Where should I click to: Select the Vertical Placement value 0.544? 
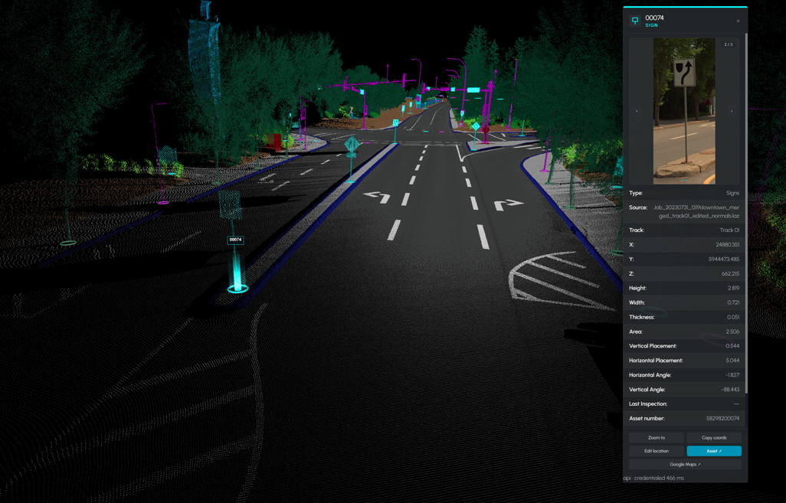tap(732, 346)
